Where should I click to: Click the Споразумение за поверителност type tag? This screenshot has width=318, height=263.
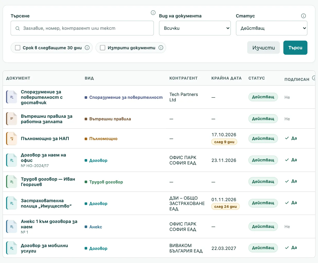124,97
